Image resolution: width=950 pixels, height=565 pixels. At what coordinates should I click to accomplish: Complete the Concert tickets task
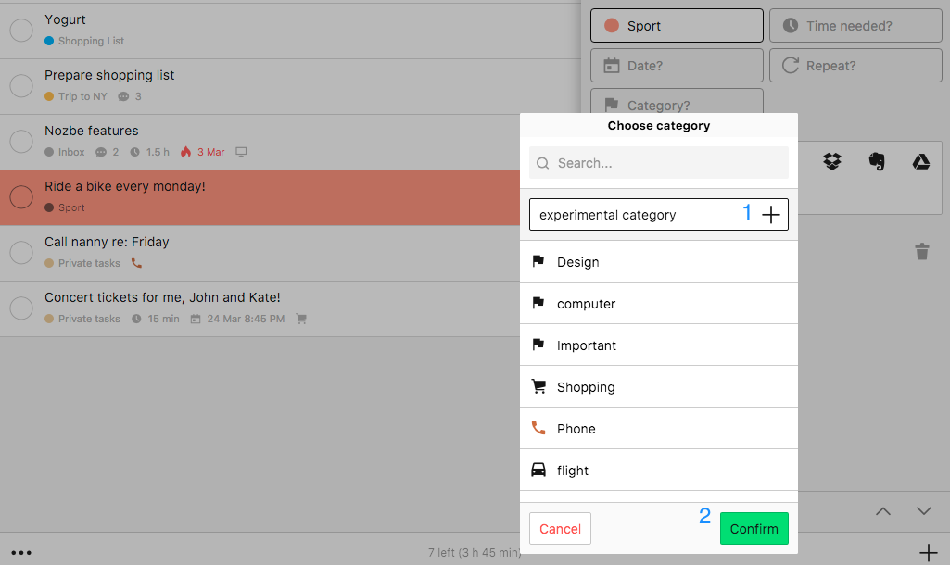click(21, 308)
